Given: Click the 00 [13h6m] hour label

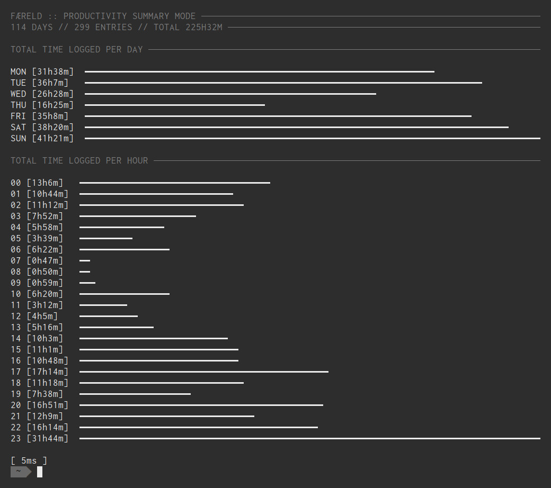Looking at the screenshot, I should [x=37, y=183].
